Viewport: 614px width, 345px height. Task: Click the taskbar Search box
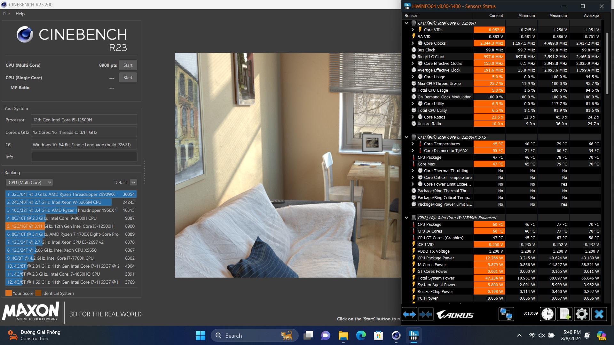click(255, 335)
